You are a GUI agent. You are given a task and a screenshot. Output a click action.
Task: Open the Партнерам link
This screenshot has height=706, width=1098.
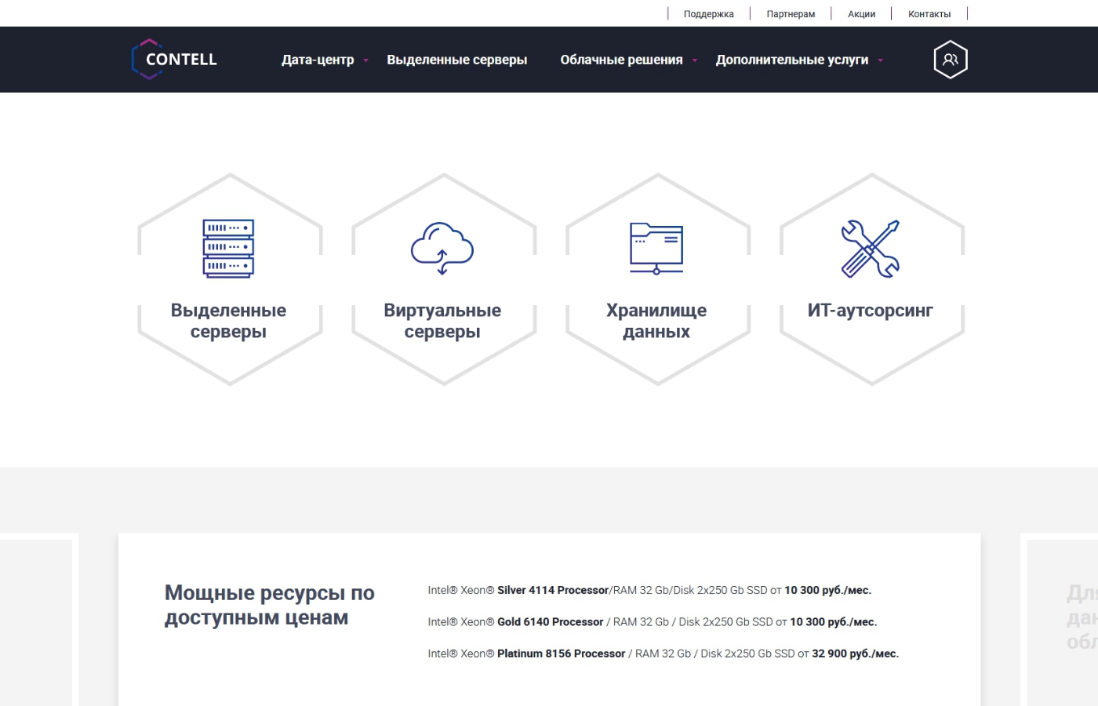click(791, 14)
